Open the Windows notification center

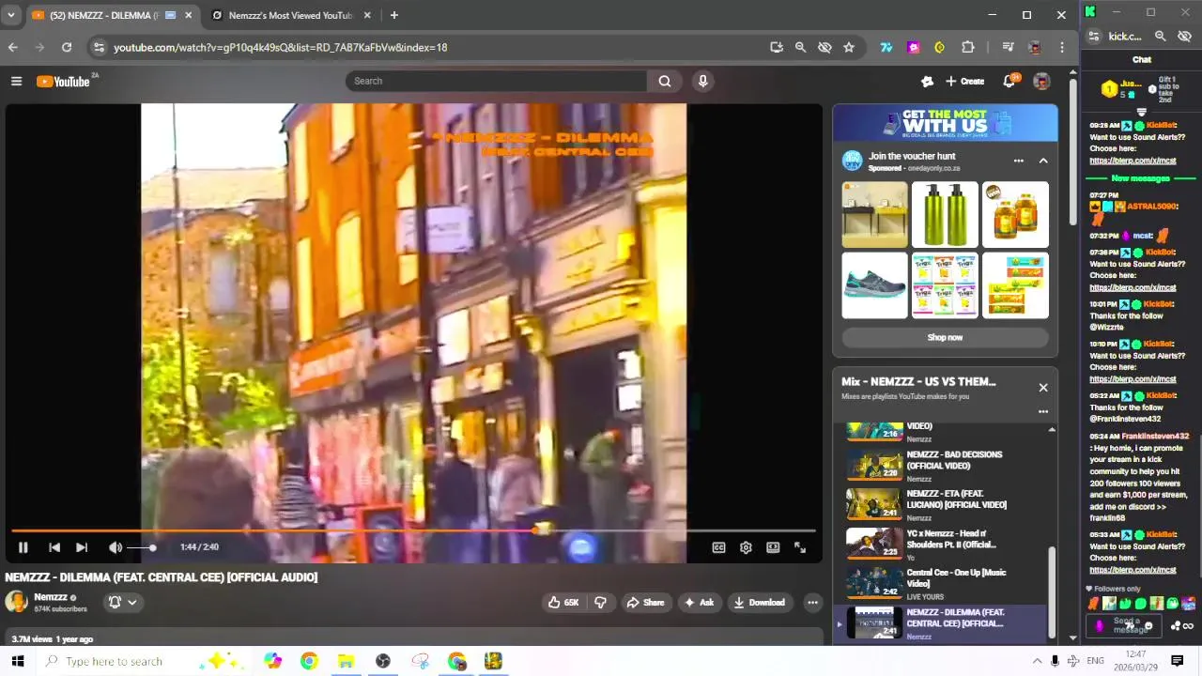(x=1177, y=661)
